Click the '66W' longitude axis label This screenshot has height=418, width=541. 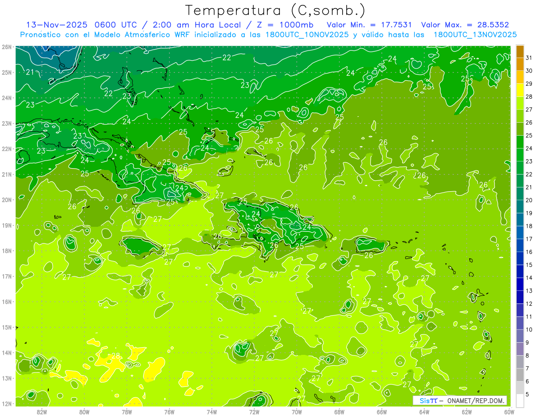381,411
